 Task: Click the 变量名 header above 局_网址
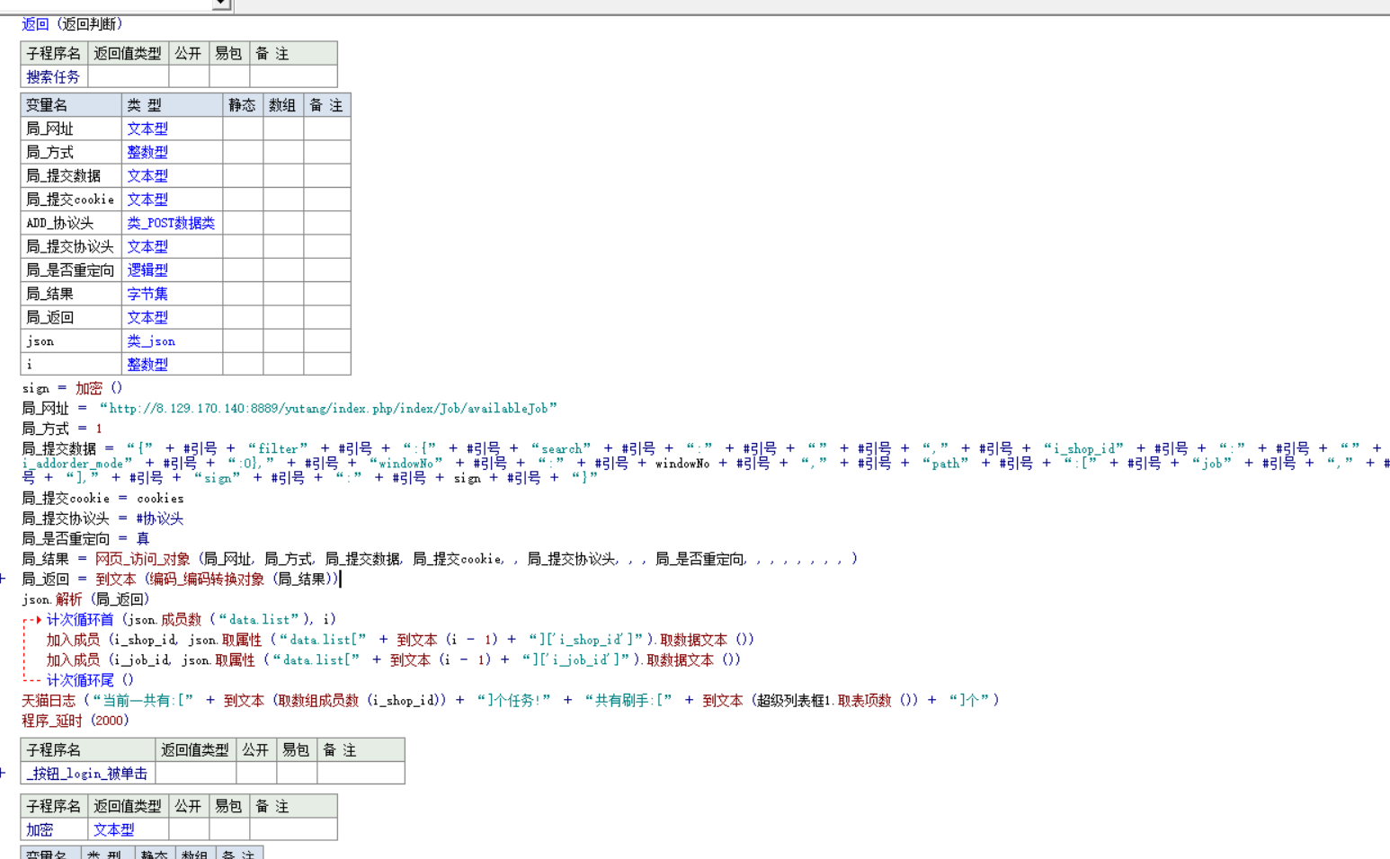tap(71, 105)
